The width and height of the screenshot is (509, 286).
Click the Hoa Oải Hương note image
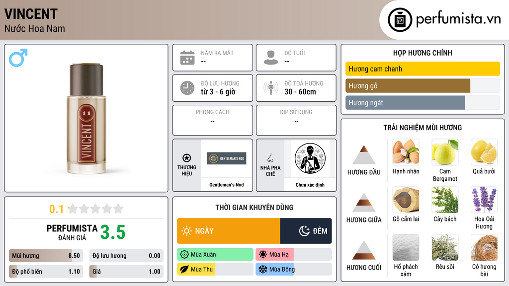click(x=484, y=200)
